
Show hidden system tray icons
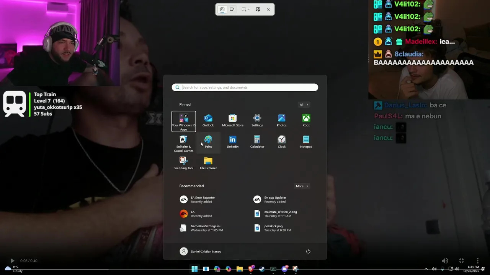click(426, 269)
